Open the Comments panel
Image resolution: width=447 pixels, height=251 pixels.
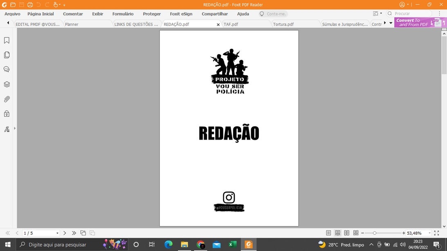point(7,69)
